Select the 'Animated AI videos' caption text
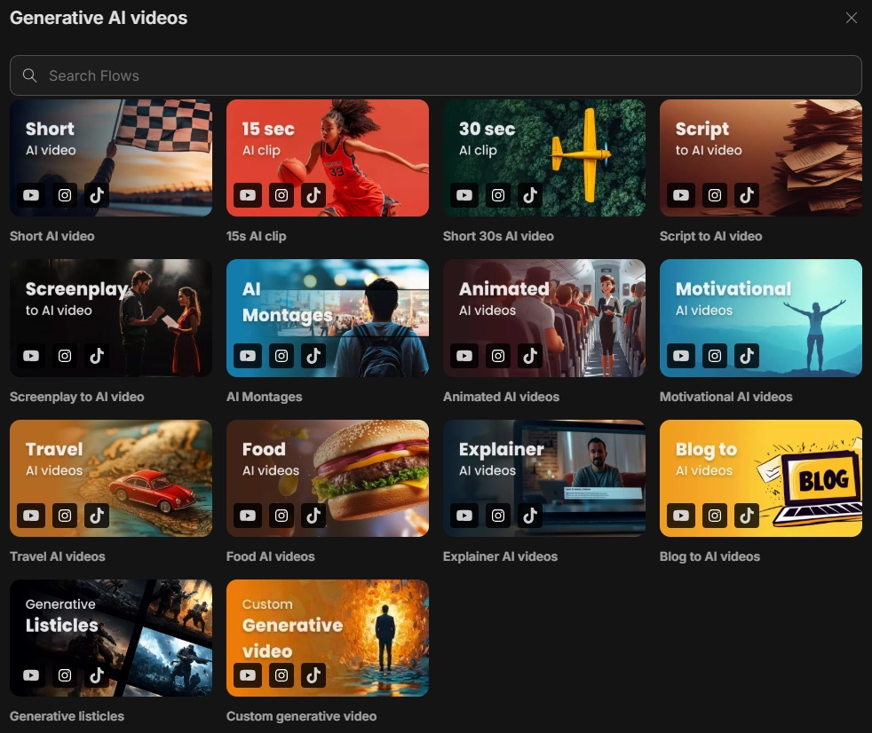 pyautogui.click(x=501, y=397)
